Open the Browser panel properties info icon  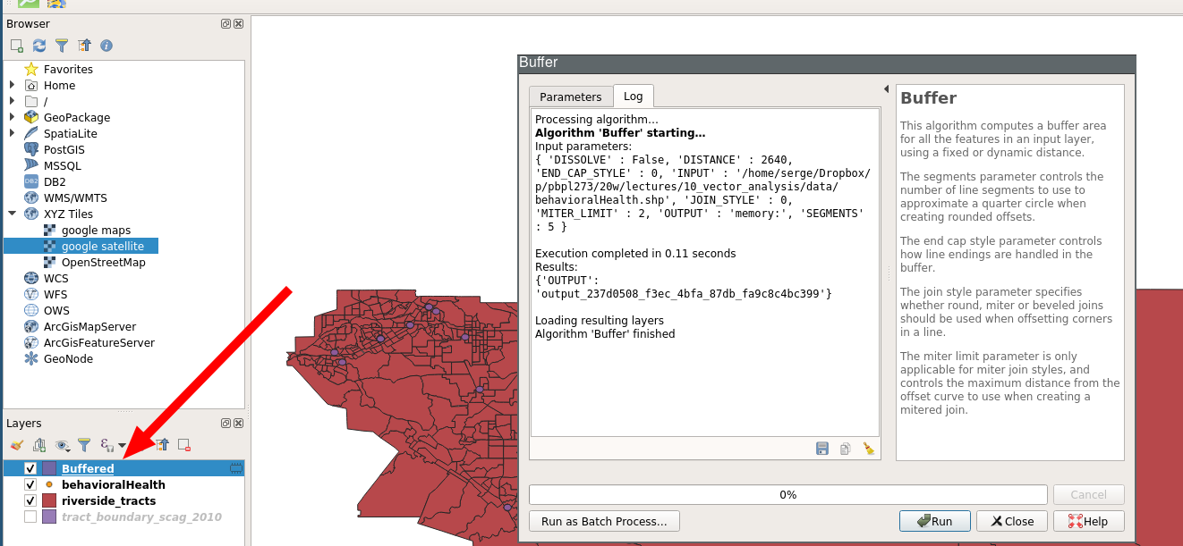106,46
